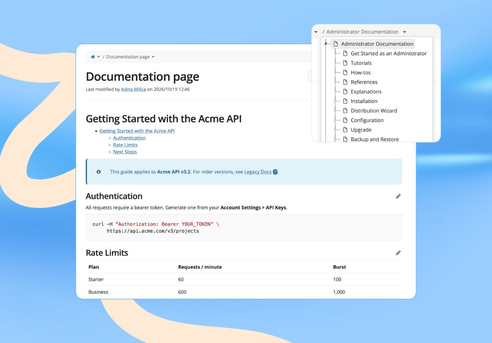Expand the Distribution Wizard tree node
Image resolution: width=492 pixels, height=343 pixels.
(335, 111)
